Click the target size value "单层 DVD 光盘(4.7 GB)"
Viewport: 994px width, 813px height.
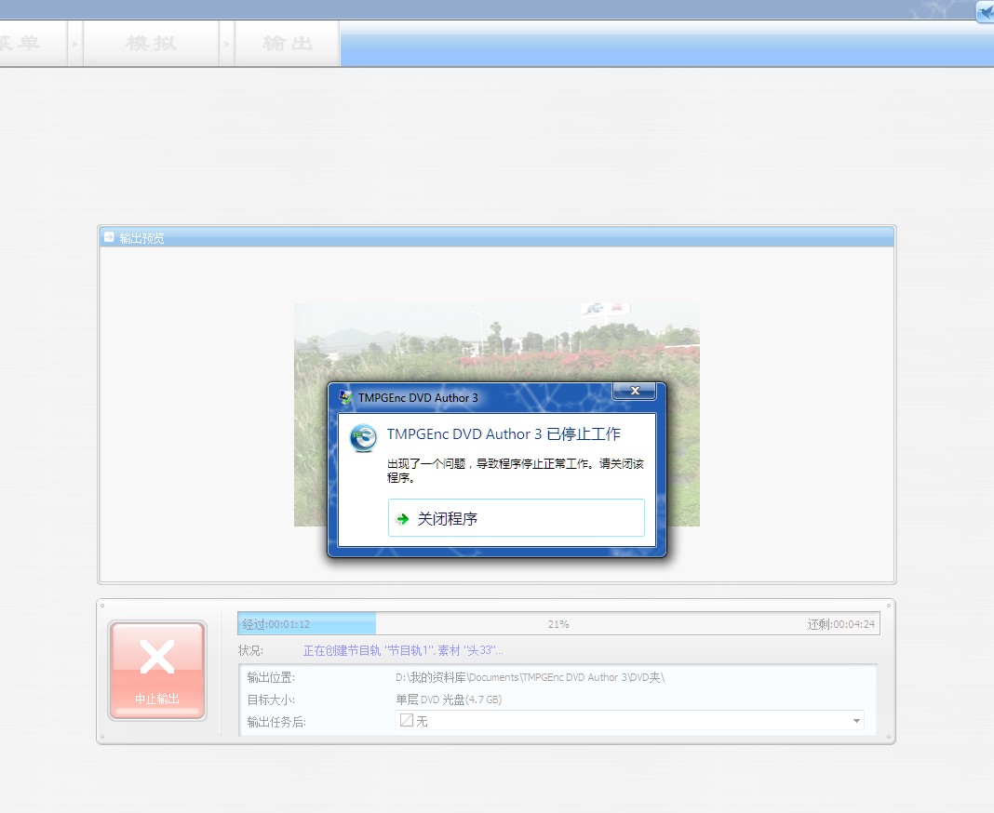[449, 700]
